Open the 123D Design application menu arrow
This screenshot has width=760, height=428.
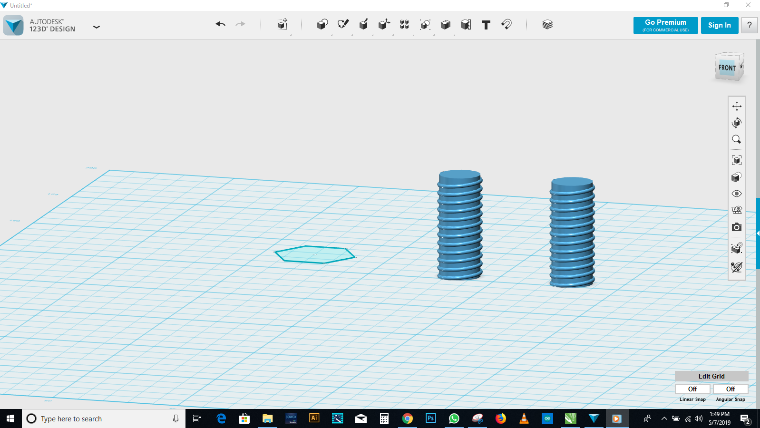[x=97, y=27]
